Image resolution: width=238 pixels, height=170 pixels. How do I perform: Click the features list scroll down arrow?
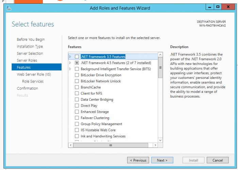click(x=160, y=140)
